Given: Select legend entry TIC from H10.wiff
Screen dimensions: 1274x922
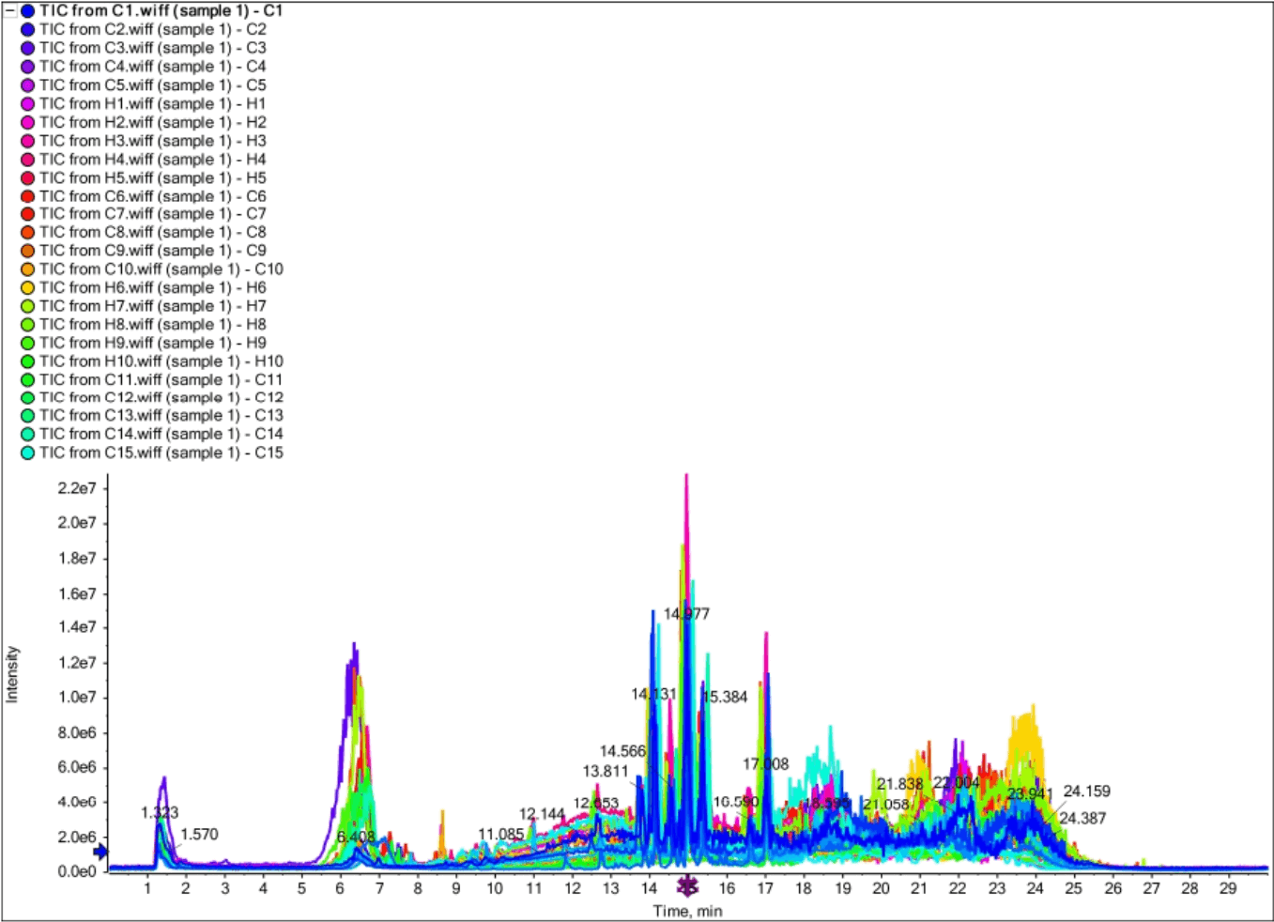Looking at the screenshot, I should pos(161,361).
